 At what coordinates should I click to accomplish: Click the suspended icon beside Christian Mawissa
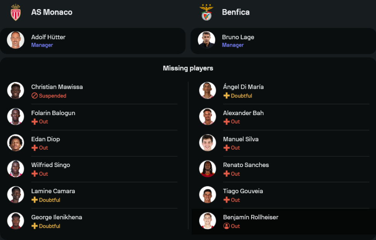click(x=35, y=96)
